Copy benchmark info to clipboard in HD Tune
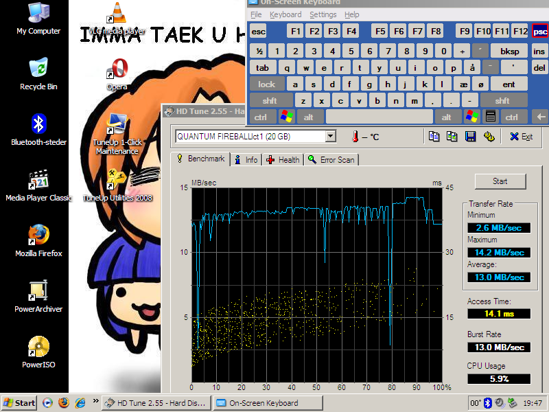This screenshot has height=412, width=549. 434,136
